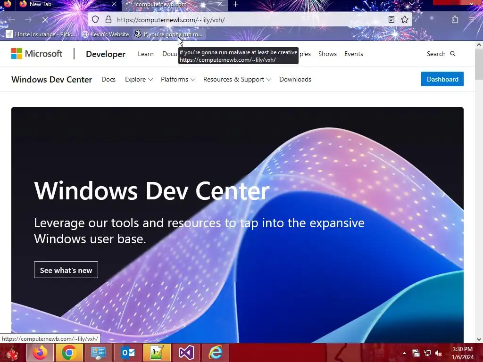Viewport: 483px width, 362px height.
Task: Open the Shows menu item
Action: tap(327, 54)
